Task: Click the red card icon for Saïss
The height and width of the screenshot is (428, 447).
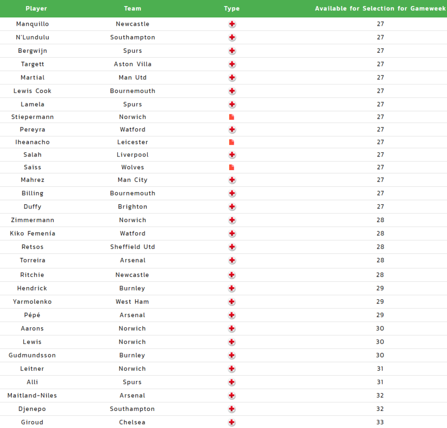Action: 231,167
